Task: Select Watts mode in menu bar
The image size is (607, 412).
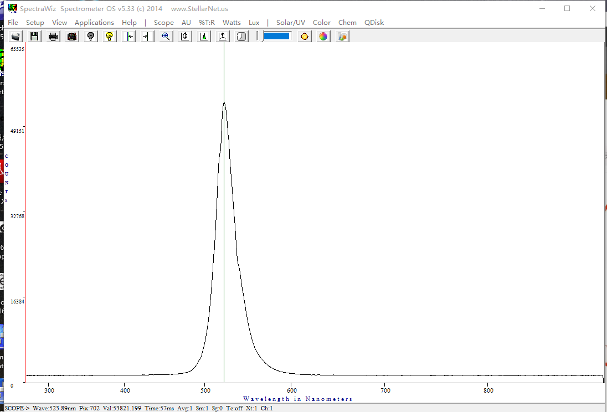Action: click(x=232, y=23)
